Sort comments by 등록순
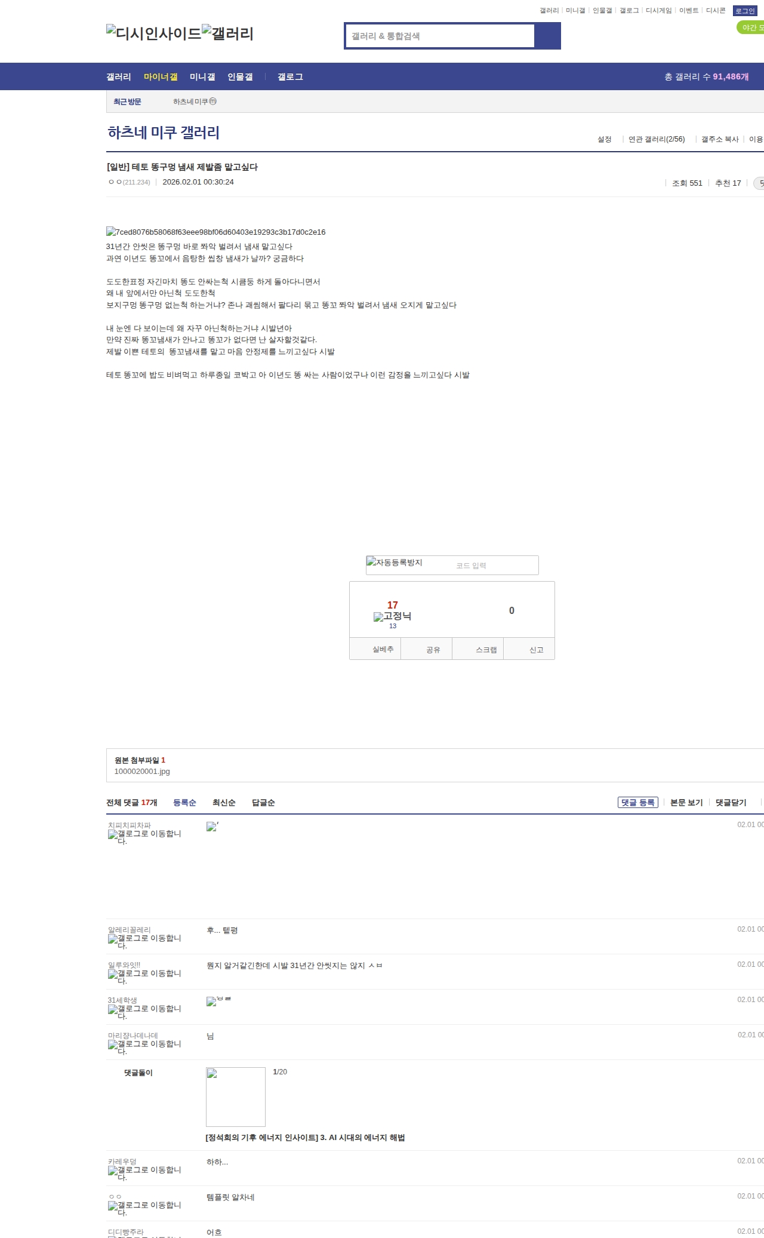 click(x=184, y=803)
